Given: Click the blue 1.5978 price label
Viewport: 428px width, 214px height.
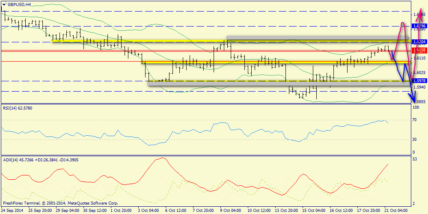Looking at the screenshot, I should click(x=419, y=81).
